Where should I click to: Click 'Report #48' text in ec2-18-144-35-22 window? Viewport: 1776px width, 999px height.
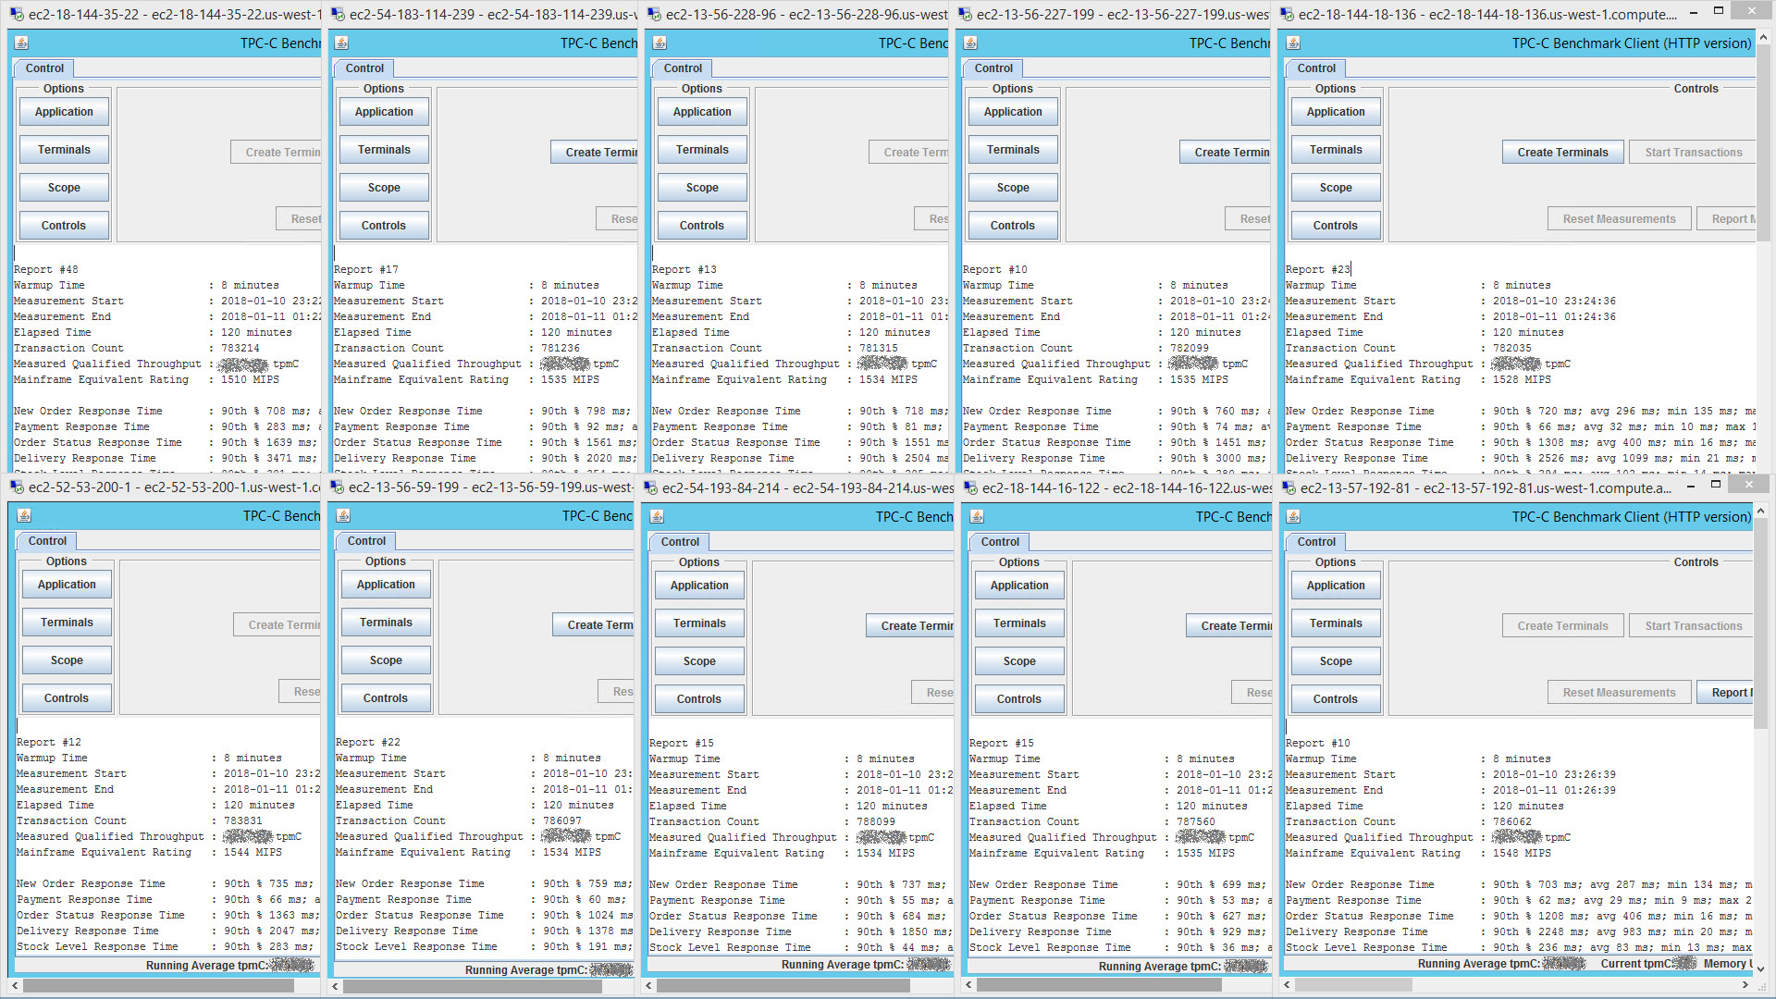pyautogui.click(x=46, y=270)
